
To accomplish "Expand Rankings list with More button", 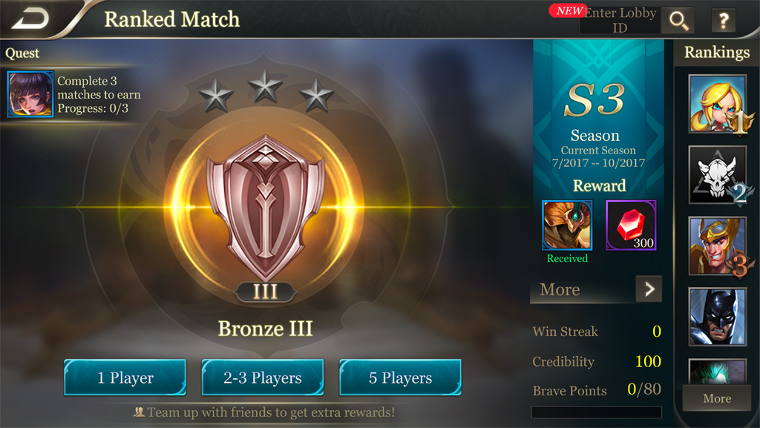I will pos(717,398).
